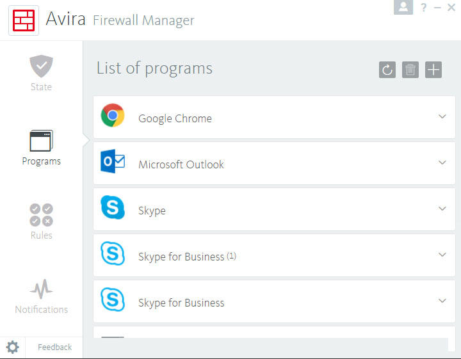Viewport: 461px width, 359px height.
Task: Select the Skype for Business (1) name
Action: (x=187, y=257)
